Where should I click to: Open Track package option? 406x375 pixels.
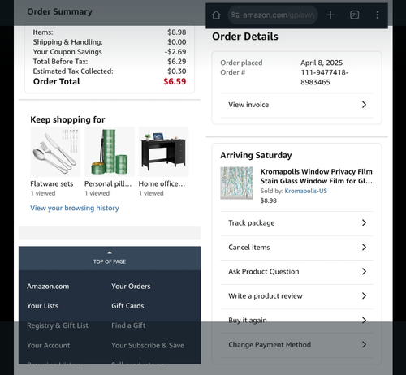coord(296,223)
